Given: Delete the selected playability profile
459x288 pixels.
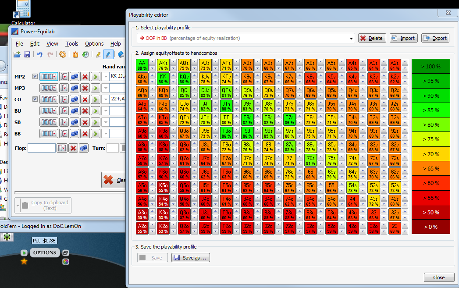Looking at the screenshot, I should coord(372,38).
